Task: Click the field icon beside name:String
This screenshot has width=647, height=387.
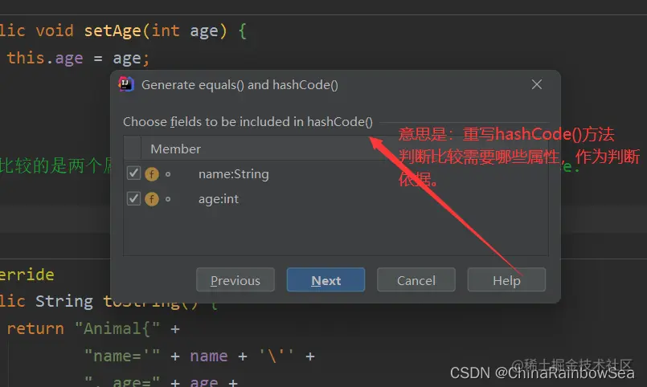Action: click(x=152, y=174)
